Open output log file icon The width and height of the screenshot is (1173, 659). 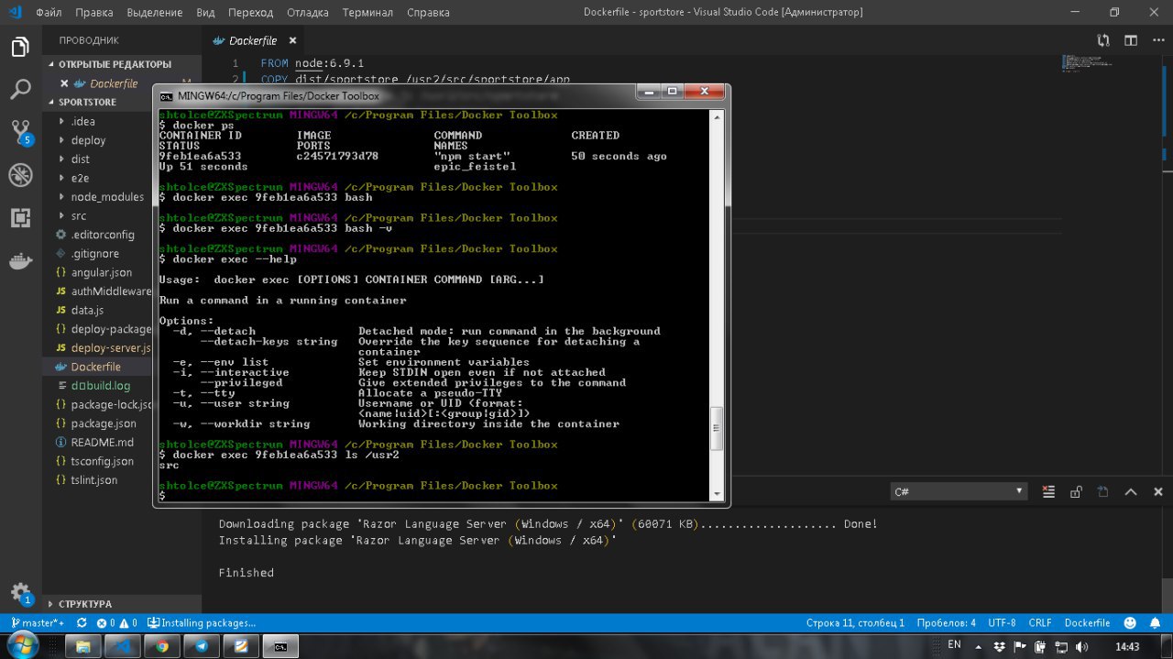click(1103, 491)
